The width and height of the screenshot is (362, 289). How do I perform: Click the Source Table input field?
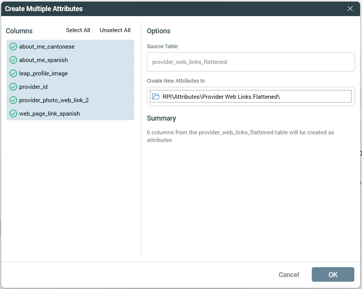pyautogui.click(x=251, y=62)
